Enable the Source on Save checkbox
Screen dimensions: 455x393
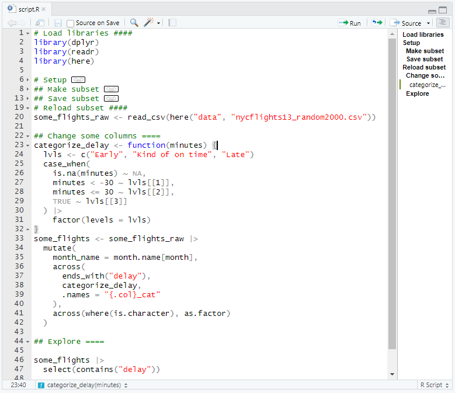(71, 23)
